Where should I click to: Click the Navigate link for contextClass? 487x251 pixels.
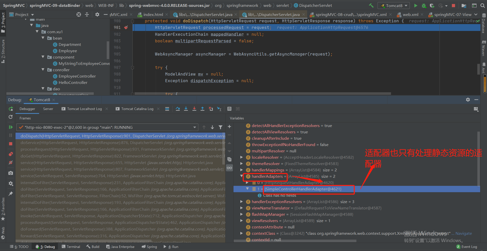tap(464, 233)
